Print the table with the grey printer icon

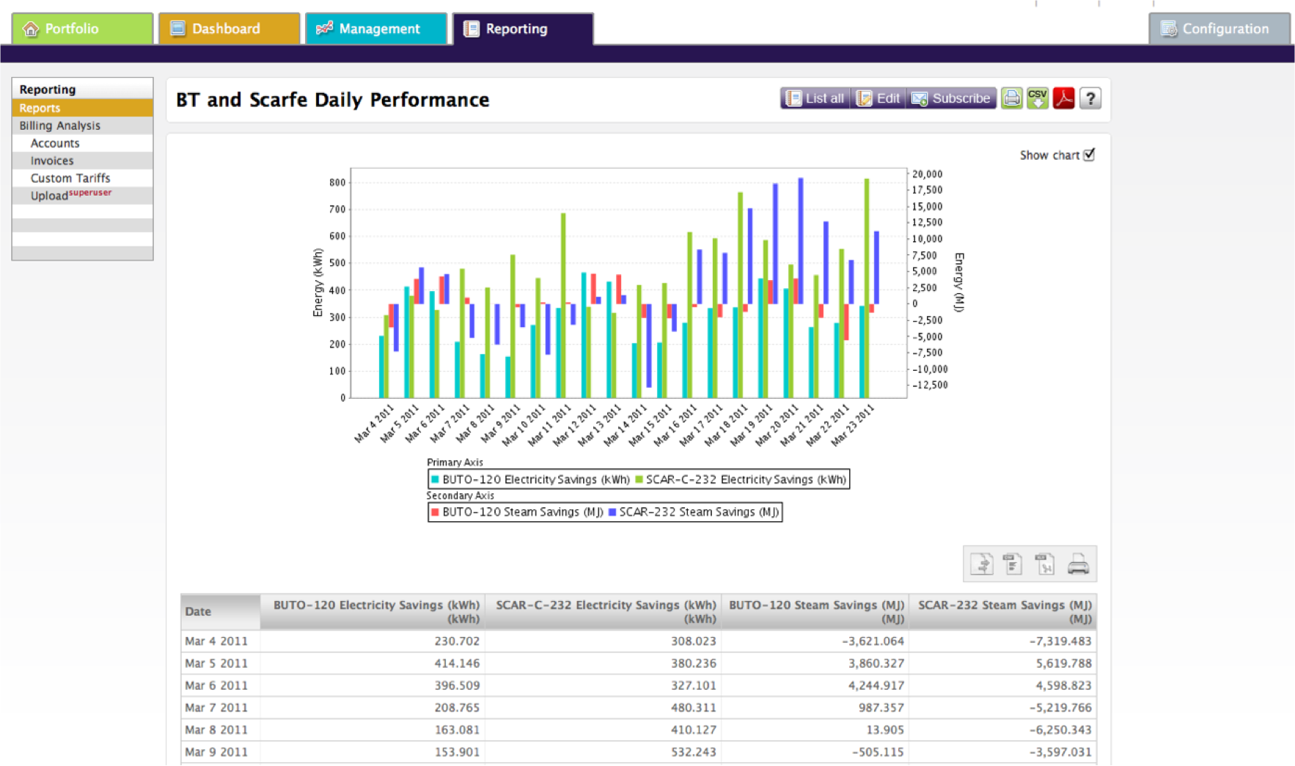point(1078,564)
